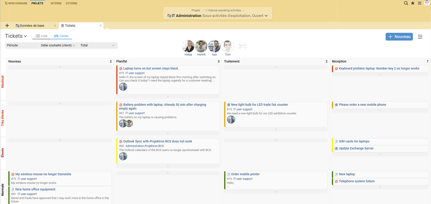Click question icon on SIM cards card
The width and height of the screenshot is (431, 204).
(x=337, y=142)
